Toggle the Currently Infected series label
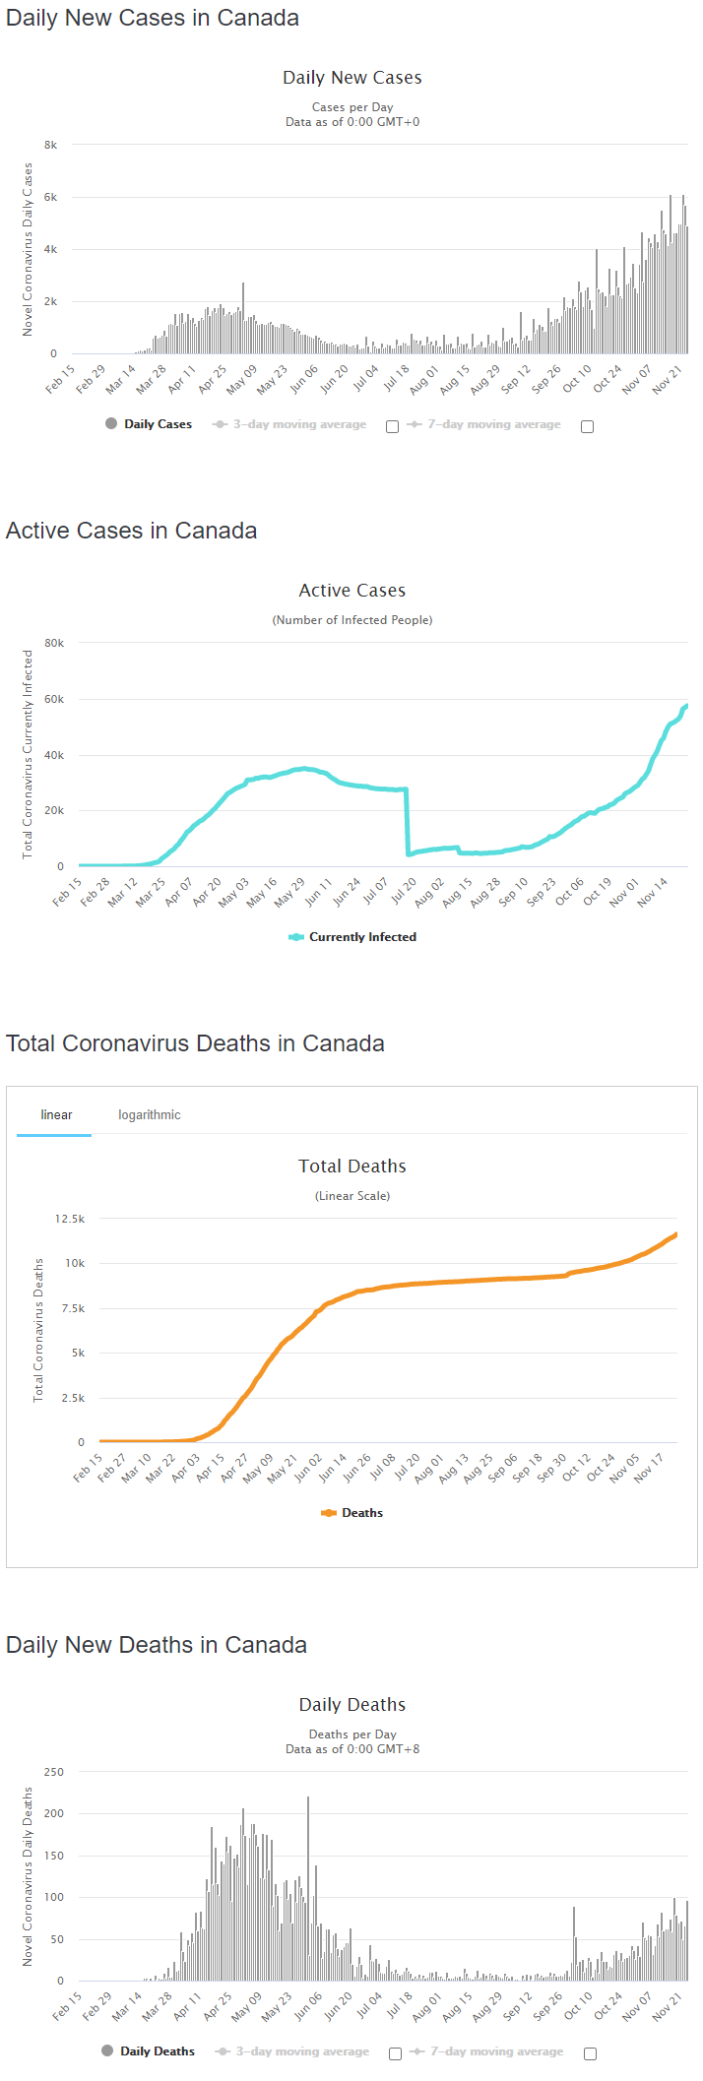703x2081 pixels. pyautogui.click(x=362, y=937)
